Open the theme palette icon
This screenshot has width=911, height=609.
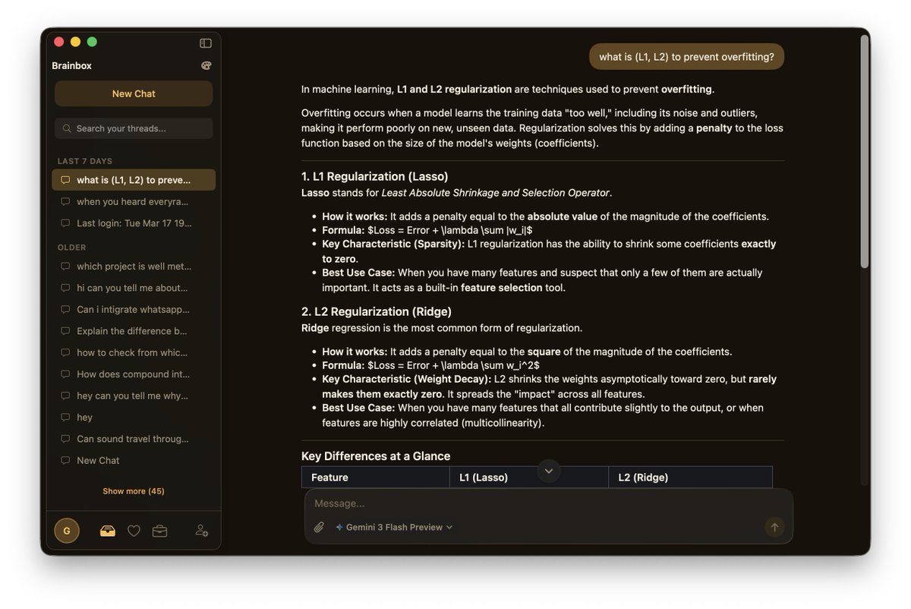click(206, 65)
